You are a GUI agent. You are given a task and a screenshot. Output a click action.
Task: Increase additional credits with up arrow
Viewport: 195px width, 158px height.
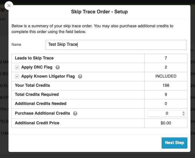click(183, 112)
